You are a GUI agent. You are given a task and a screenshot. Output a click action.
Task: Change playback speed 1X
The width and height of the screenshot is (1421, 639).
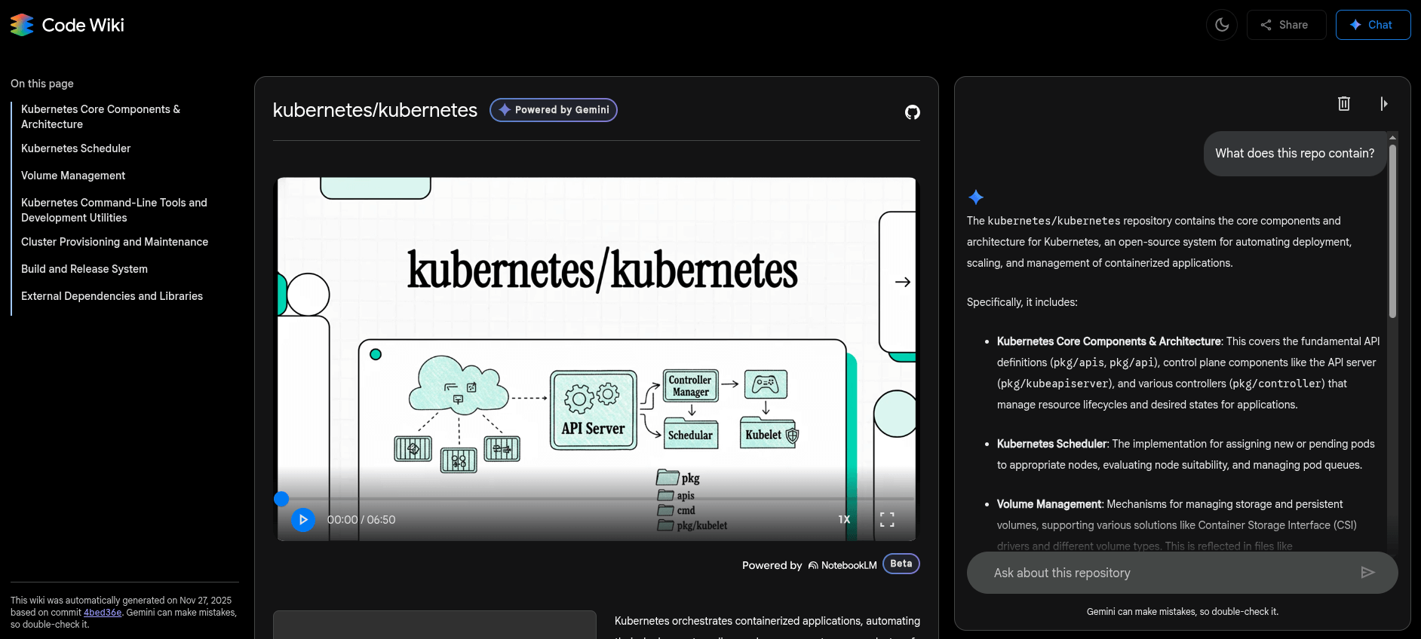[844, 520]
